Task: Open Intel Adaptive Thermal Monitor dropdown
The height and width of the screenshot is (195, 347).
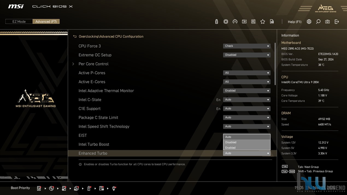Action: coord(247,91)
